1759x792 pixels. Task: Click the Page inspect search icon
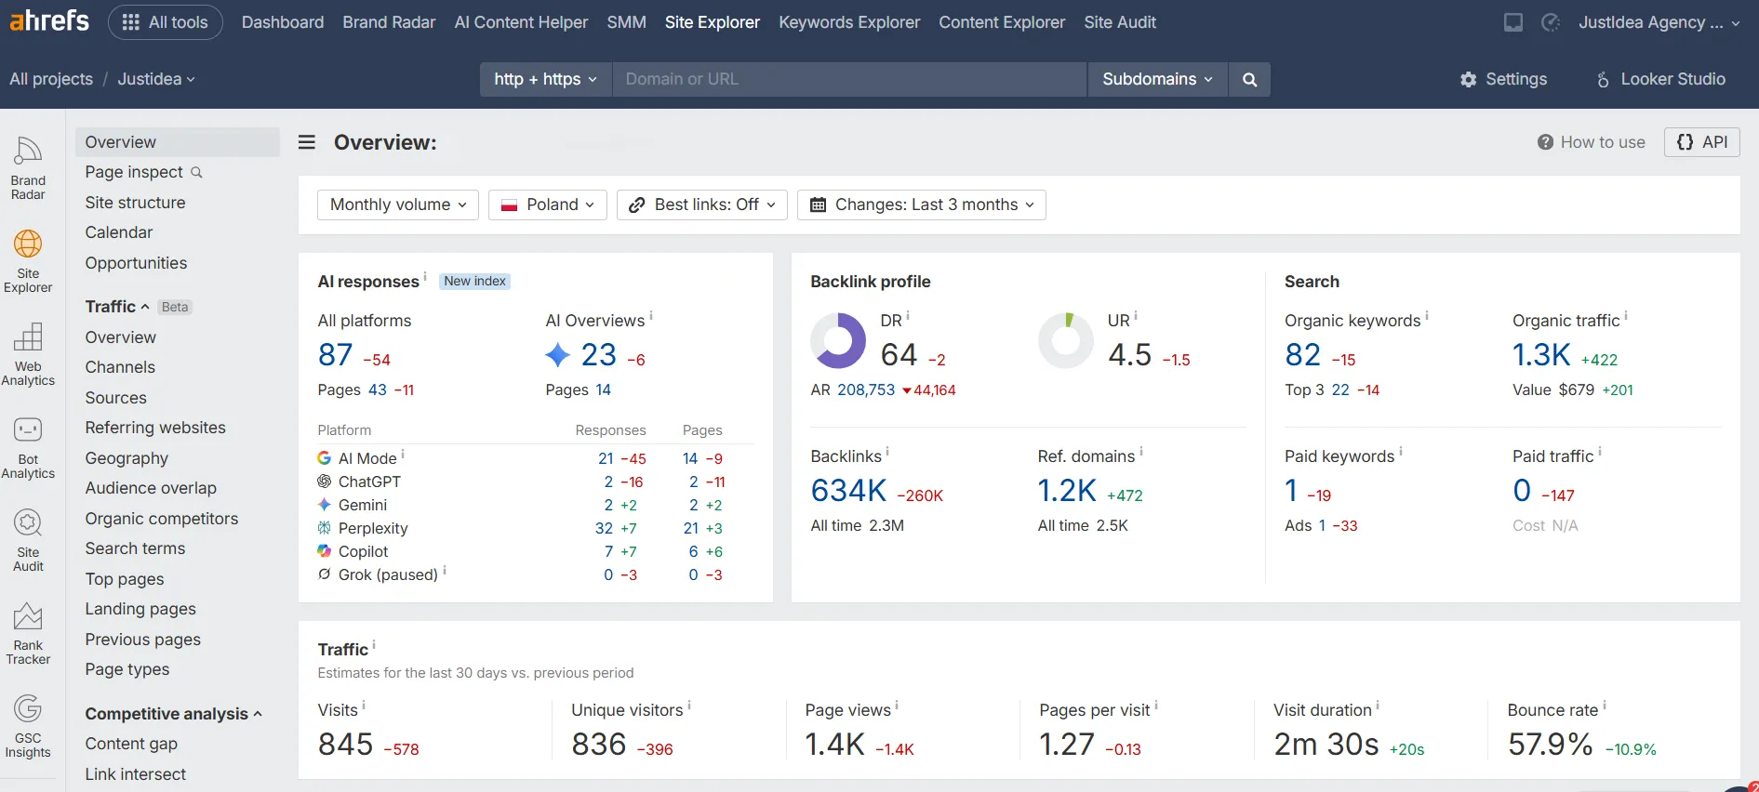196,172
